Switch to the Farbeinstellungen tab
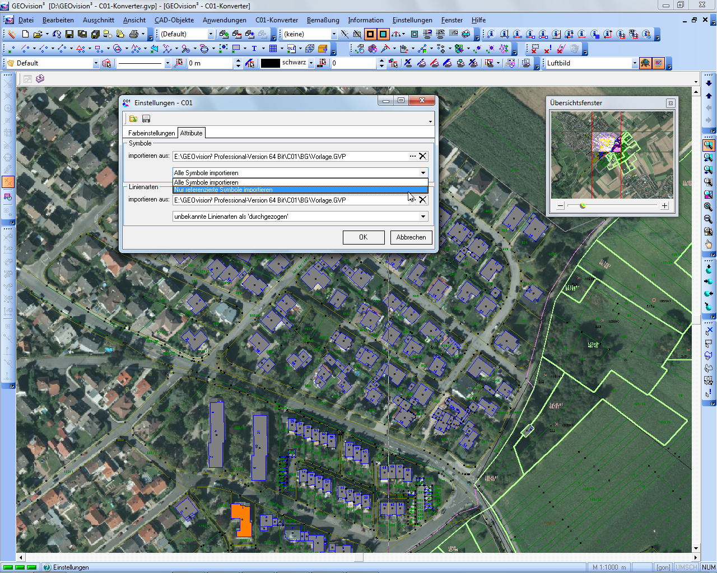Viewport: 717px width, 573px height. click(151, 133)
